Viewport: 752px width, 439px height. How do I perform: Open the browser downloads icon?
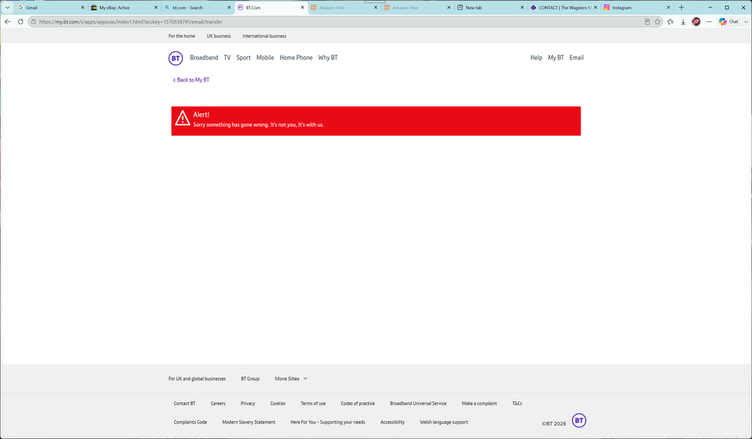683,22
